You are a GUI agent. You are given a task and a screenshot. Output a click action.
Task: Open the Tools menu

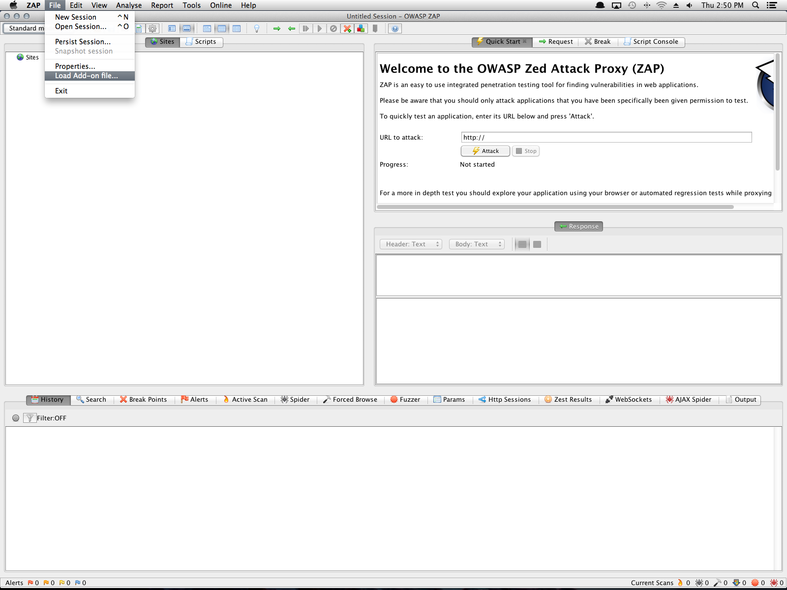pyautogui.click(x=191, y=5)
